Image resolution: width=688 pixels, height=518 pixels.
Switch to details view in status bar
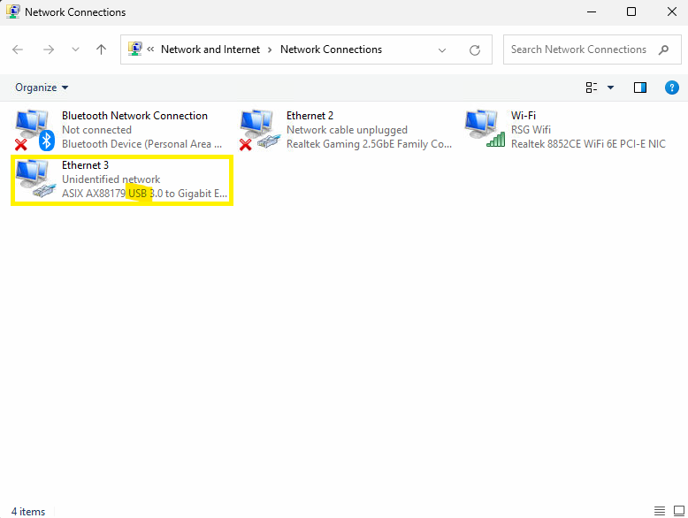[659, 511]
